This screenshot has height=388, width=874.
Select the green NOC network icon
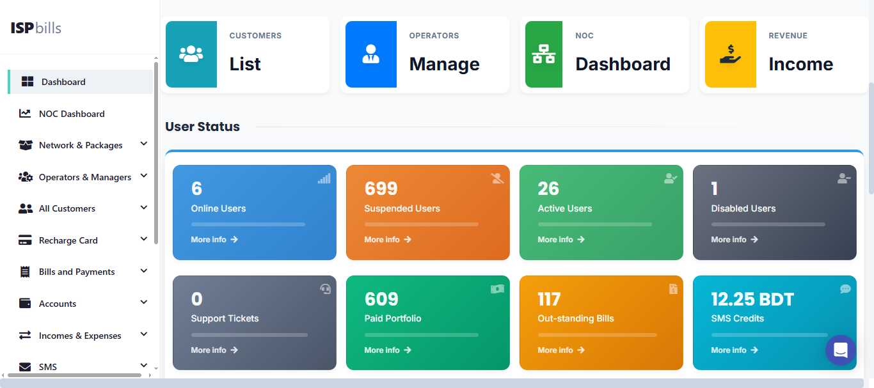543,54
